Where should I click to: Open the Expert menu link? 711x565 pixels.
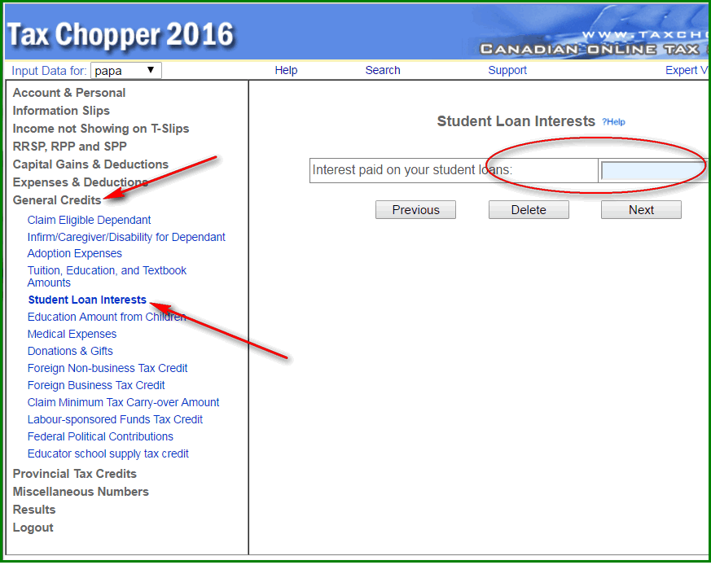tap(687, 70)
